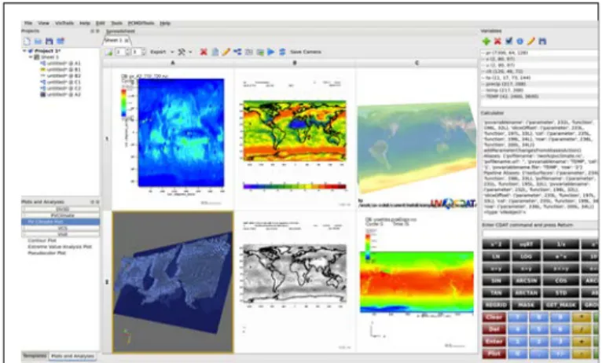This screenshot has width=602, height=363.
Task: Open the VisTrails menu
Action: [x=64, y=23]
